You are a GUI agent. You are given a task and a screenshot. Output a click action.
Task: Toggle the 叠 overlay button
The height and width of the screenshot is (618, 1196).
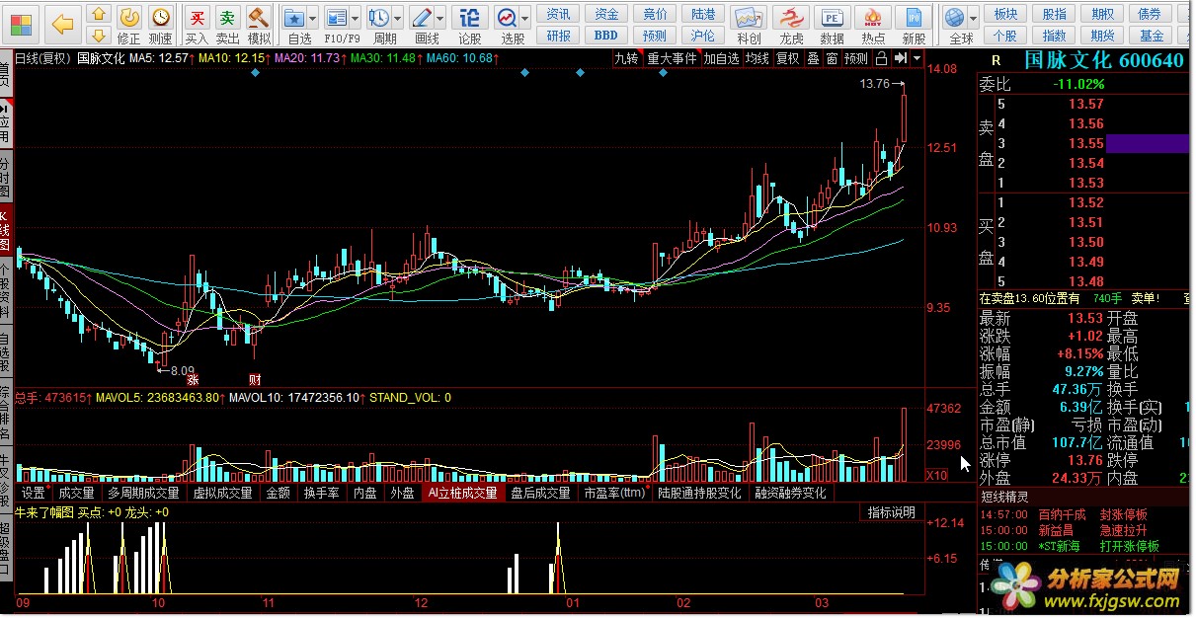point(813,58)
